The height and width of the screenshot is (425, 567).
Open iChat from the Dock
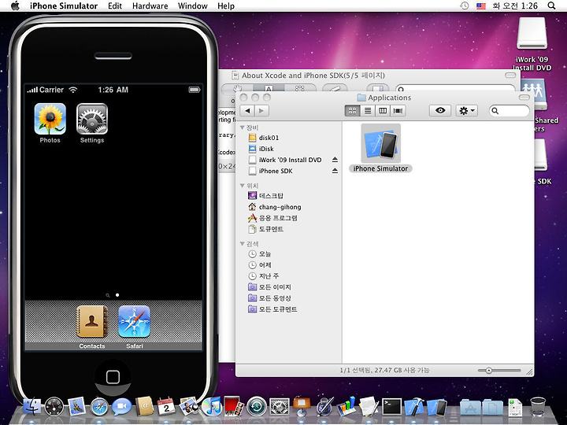pyautogui.click(x=121, y=407)
